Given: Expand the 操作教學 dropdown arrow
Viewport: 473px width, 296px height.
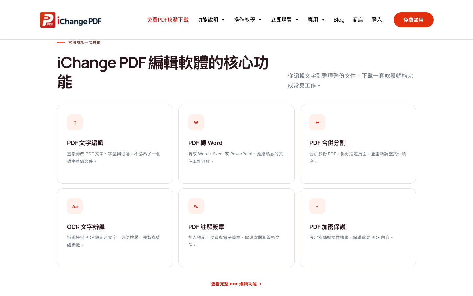Looking at the screenshot, I should (x=260, y=20).
